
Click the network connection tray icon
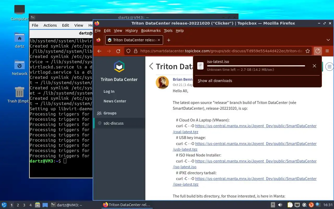(x=297, y=205)
